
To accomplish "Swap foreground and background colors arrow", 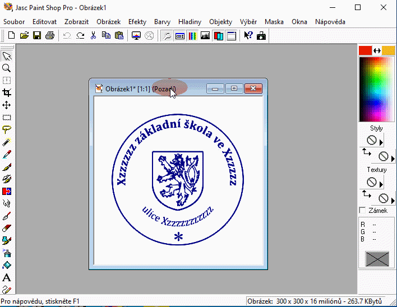I will (x=377, y=50).
